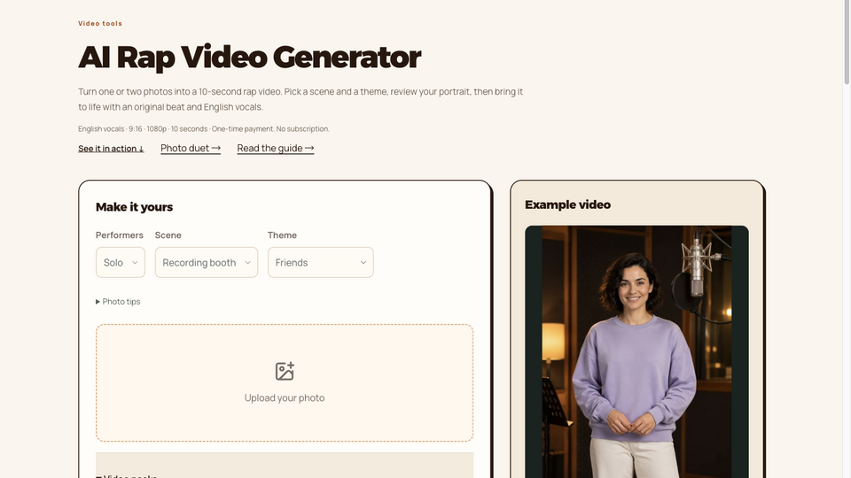Image resolution: width=851 pixels, height=478 pixels.
Task: Open the Read the guide link
Action: (x=276, y=149)
